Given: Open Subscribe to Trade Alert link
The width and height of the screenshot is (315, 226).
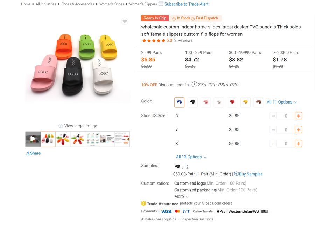Looking at the screenshot, I should click(187, 4).
